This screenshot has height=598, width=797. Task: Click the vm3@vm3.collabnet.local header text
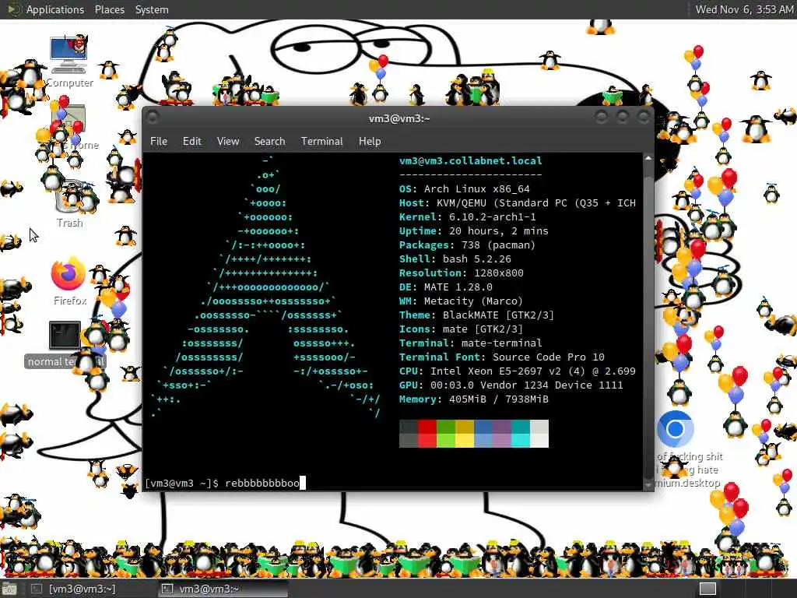tap(471, 160)
